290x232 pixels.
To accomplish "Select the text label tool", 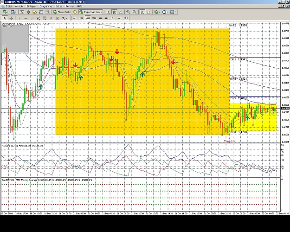I will (58, 18).
